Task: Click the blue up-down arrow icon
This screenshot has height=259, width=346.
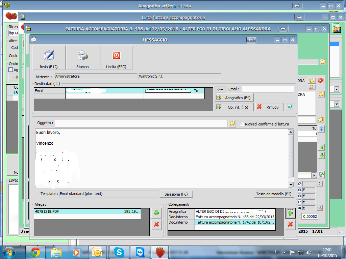Action: tap(322, 129)
